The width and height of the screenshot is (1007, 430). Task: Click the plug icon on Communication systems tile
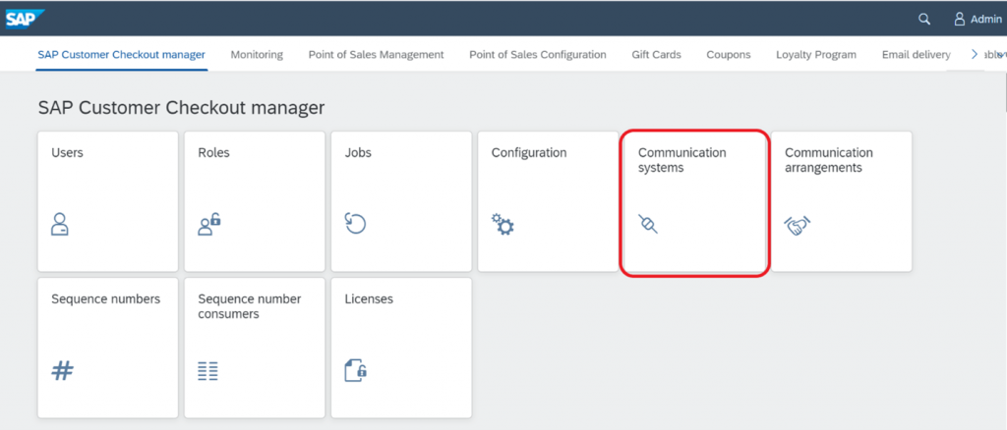coord(648,224)
